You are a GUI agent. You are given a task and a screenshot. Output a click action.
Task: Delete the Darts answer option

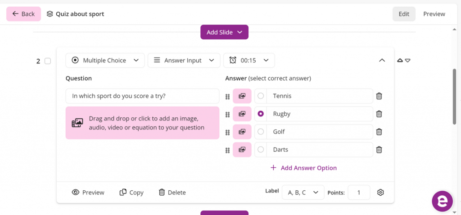pos(379,150)
